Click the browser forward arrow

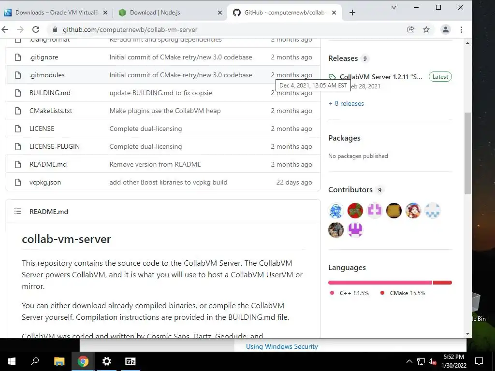(20, 29)
